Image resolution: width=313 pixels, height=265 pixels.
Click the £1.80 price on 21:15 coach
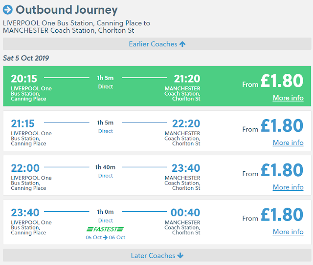[x=282, y=126]
